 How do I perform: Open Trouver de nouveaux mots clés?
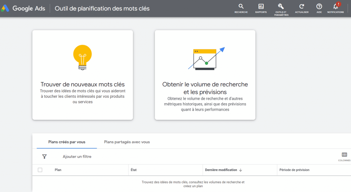tap(83, 84)
